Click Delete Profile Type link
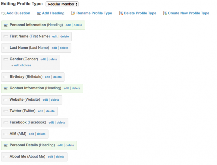217x165 pixels. (140, 13)
